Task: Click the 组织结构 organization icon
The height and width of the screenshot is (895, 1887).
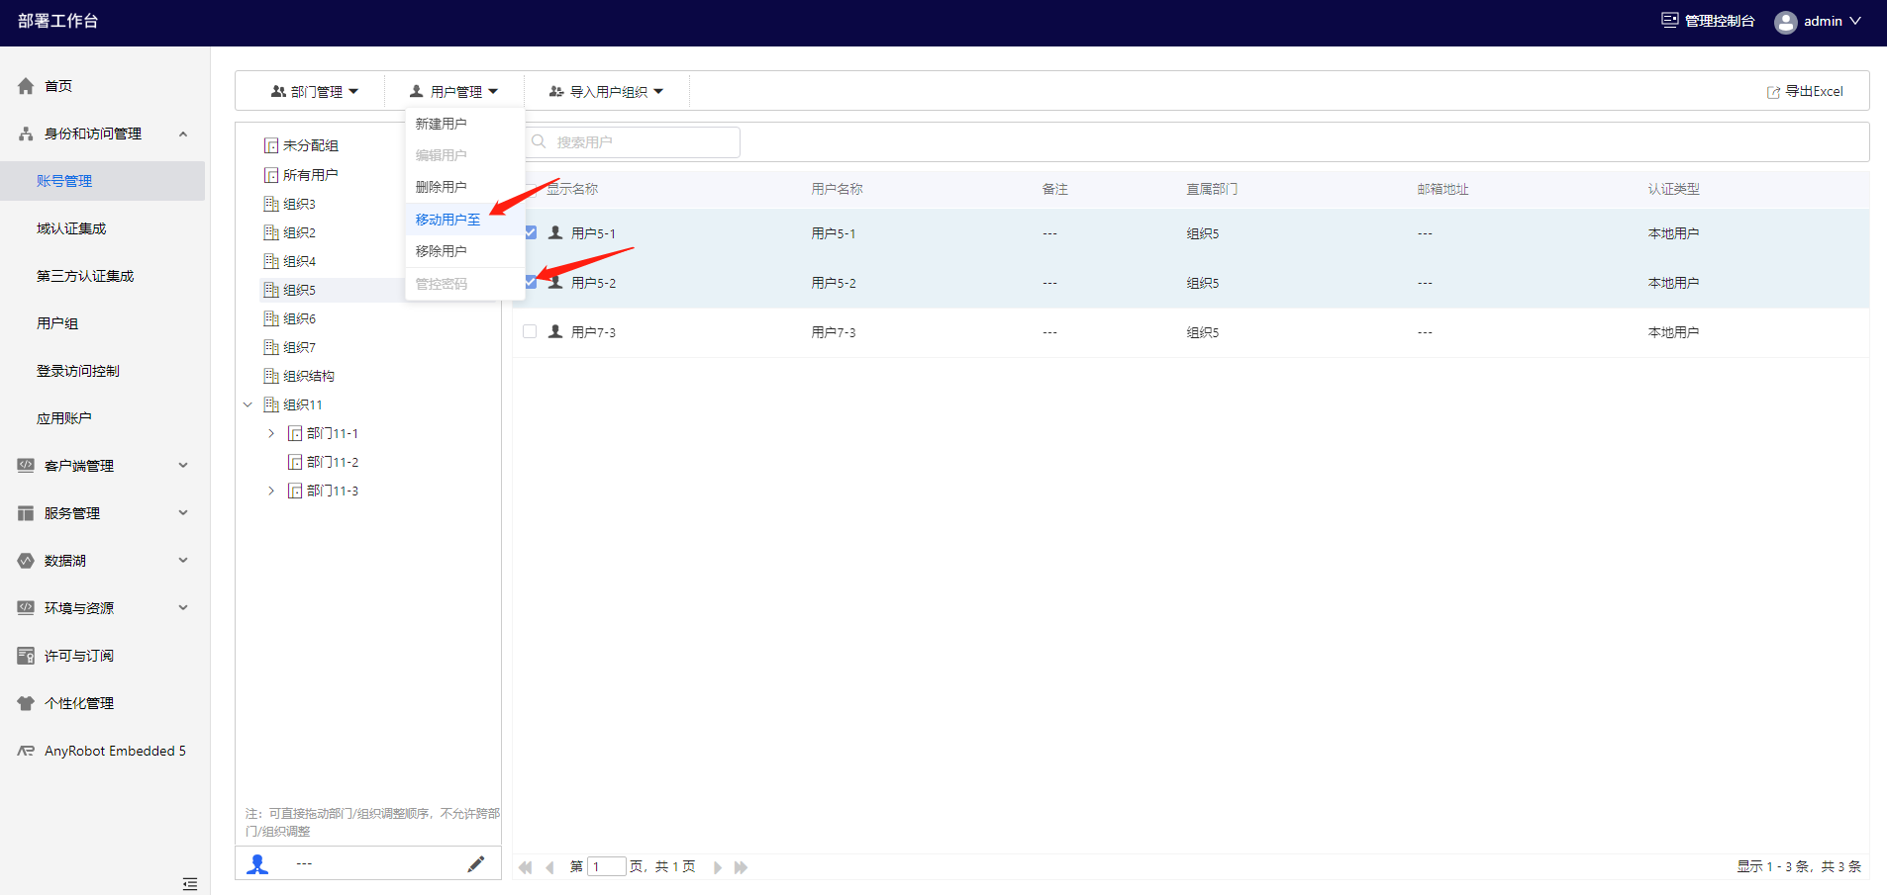Action: [271, 376]
